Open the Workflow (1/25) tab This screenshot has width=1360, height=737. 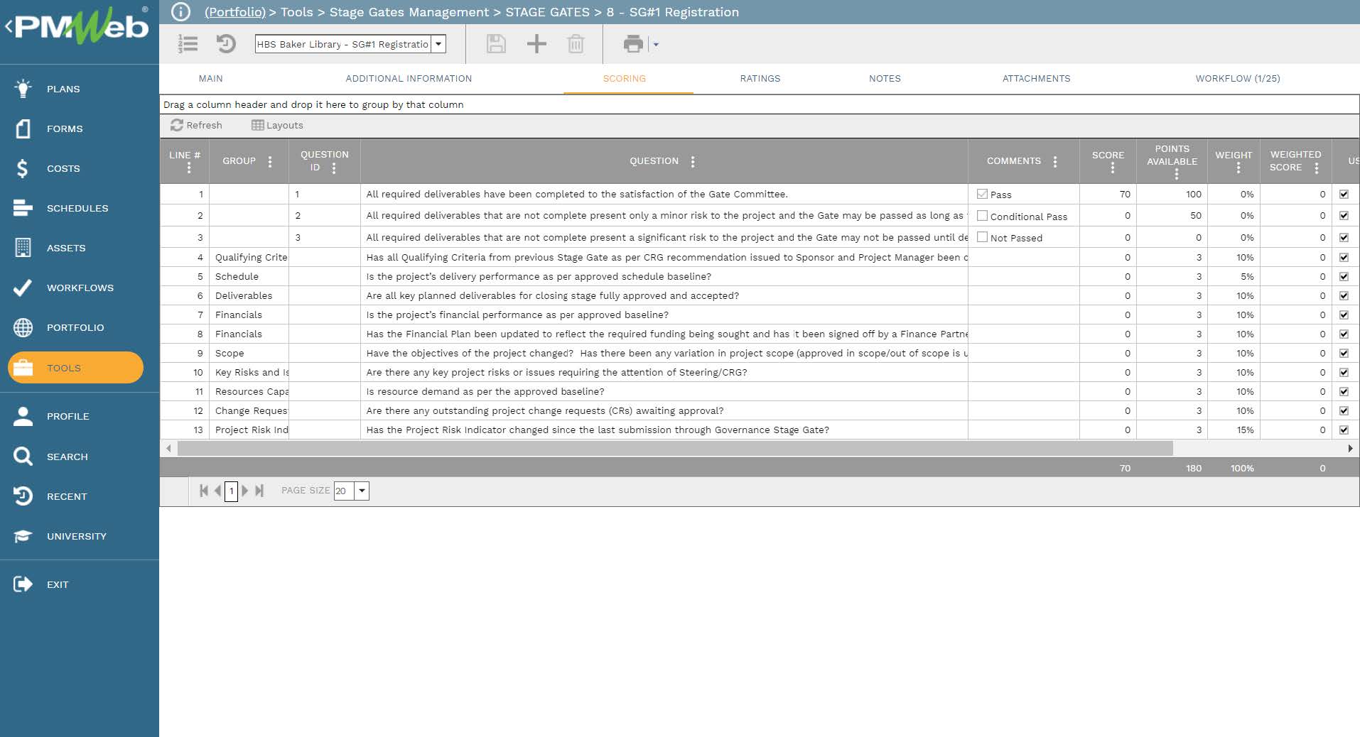point(1237,79)
